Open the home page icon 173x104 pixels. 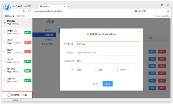point(29,11)
